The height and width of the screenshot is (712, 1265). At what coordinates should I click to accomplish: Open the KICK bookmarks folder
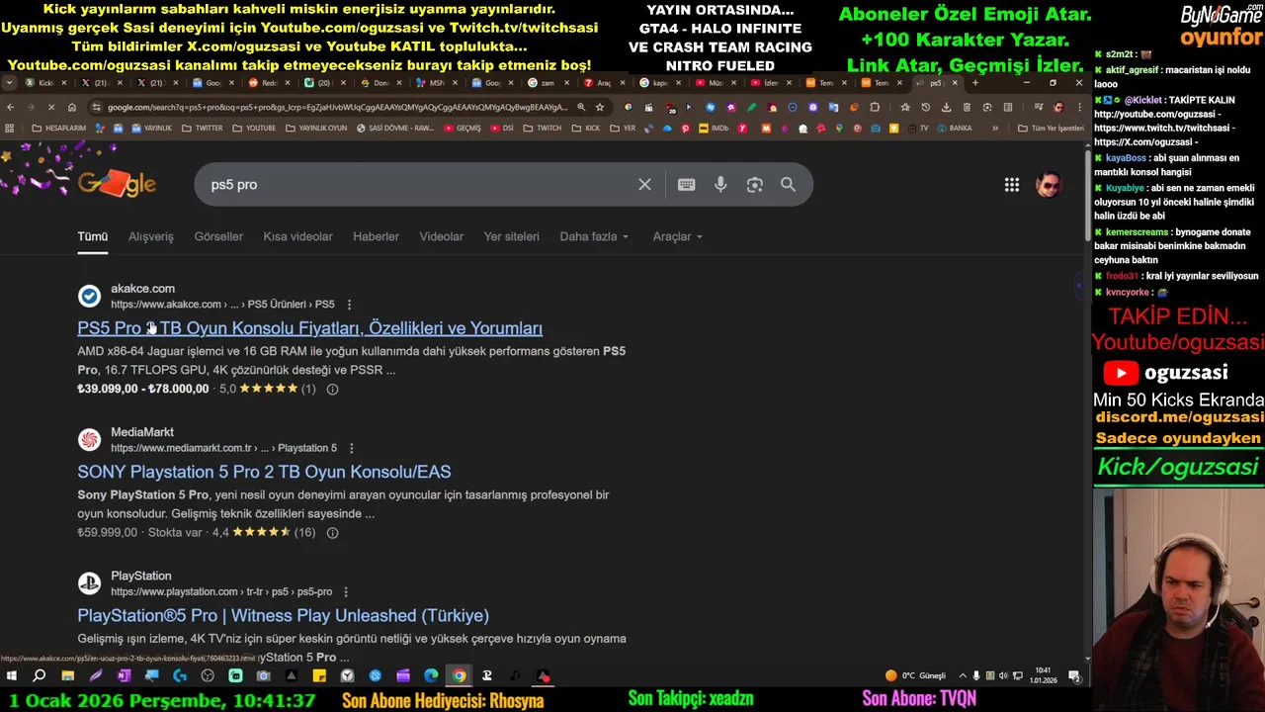tap(586, 128)
